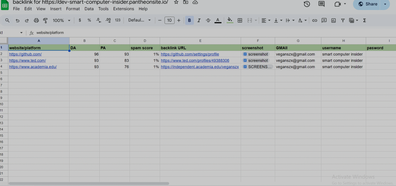Click the font size input field
This screenshot has height=186, width=396.
[x=169, y=20]
